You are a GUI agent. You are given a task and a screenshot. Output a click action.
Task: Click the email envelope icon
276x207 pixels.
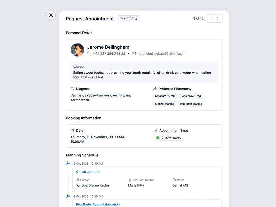(134, 54)
